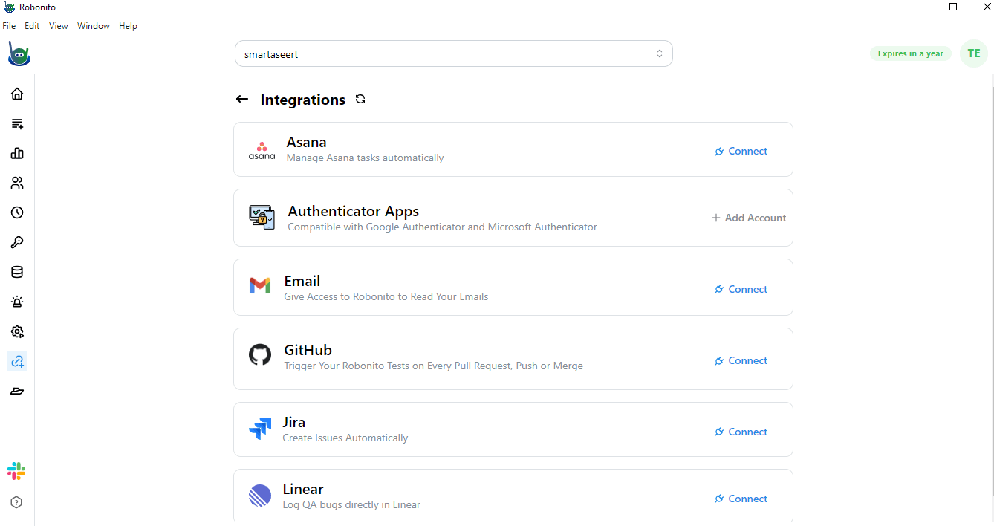Click 'Give Access to Robonito' description

[x=386, y=296]
